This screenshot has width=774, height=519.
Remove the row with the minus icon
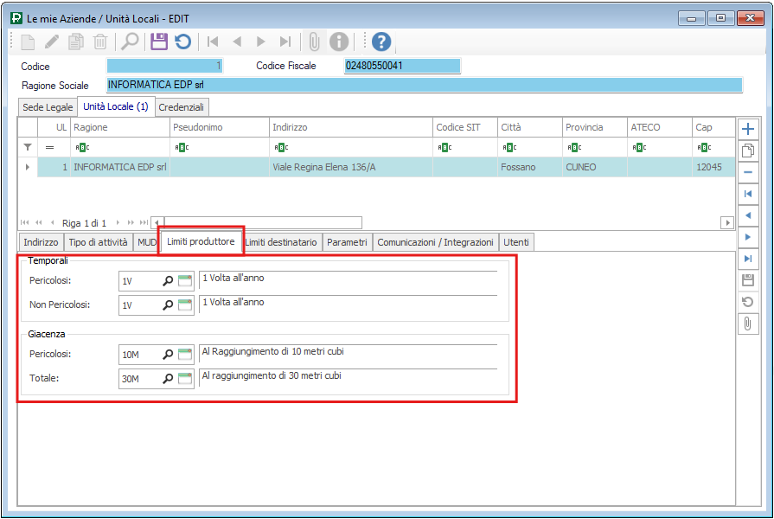coord(748,171)
